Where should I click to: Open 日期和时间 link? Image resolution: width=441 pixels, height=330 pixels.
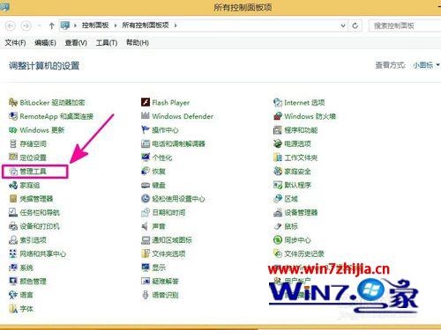pyautogui.click(x=168, y=212)
